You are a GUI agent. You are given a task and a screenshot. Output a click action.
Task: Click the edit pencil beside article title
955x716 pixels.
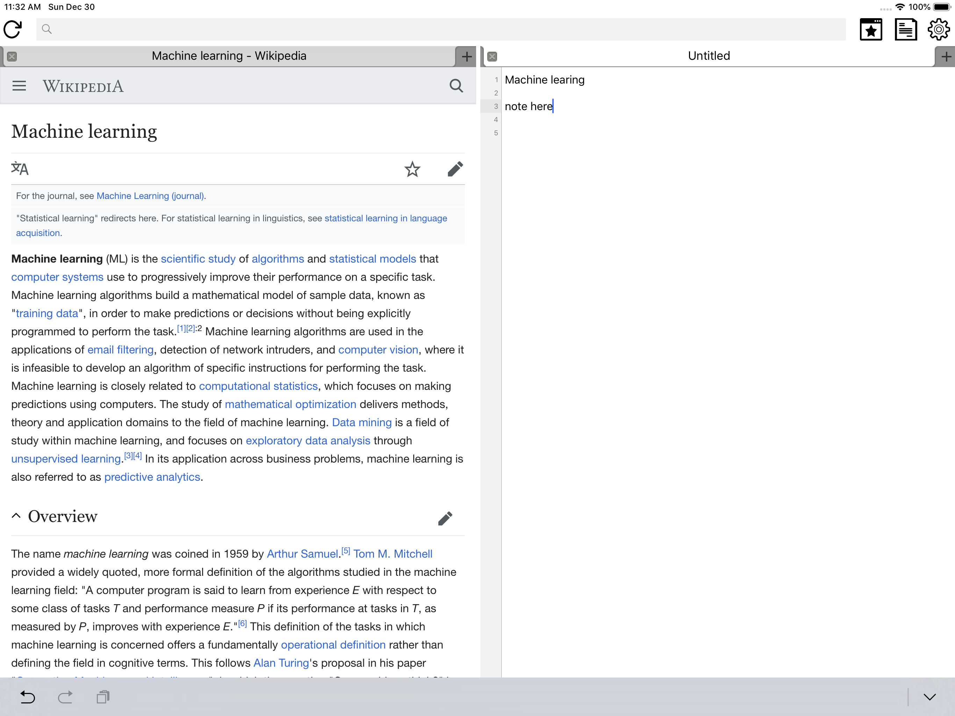455,169
